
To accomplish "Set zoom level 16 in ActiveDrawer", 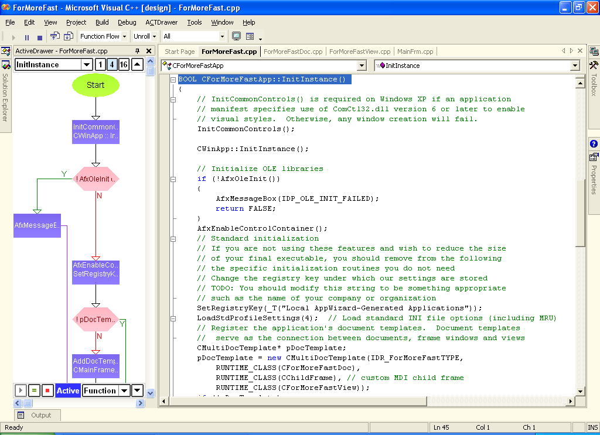I will [x=124, y=64].
